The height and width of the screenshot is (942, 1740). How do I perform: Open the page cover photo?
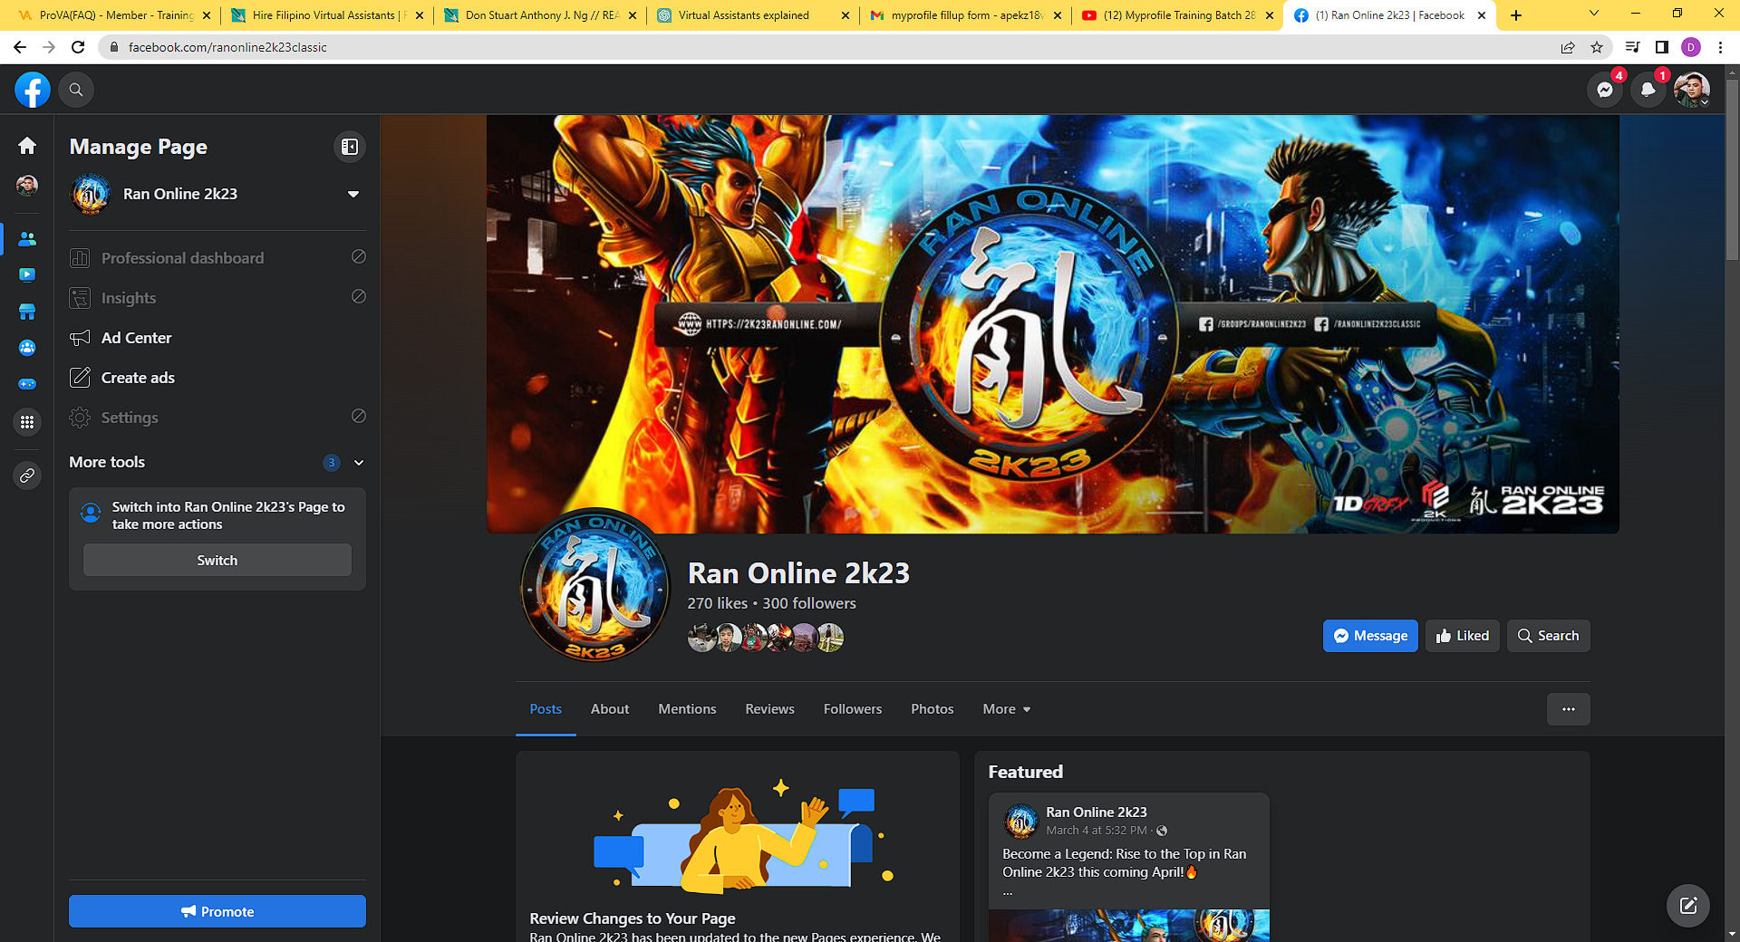pyautogui.click(x=1053, y=323)
